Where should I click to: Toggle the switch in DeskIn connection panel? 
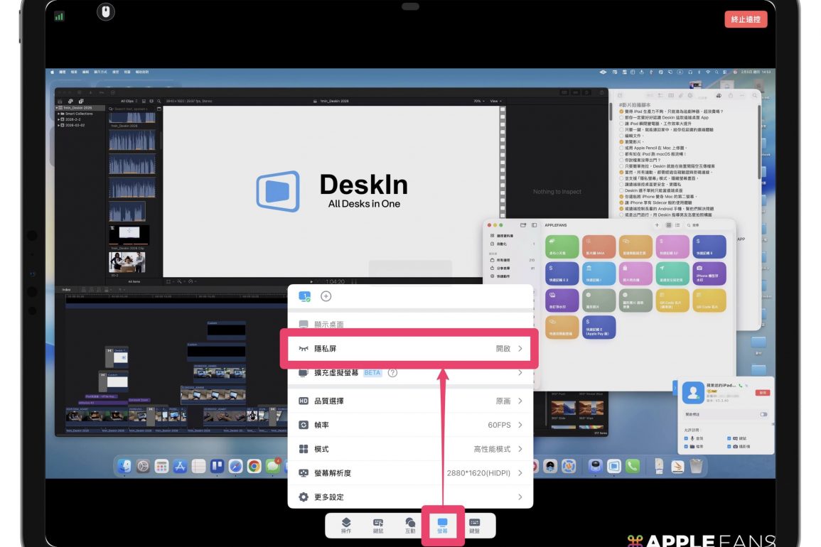(x=763, y=414)
